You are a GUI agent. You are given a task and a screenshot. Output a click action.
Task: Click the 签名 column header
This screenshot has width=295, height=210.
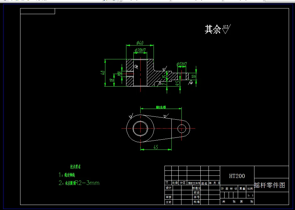[204, 183]
